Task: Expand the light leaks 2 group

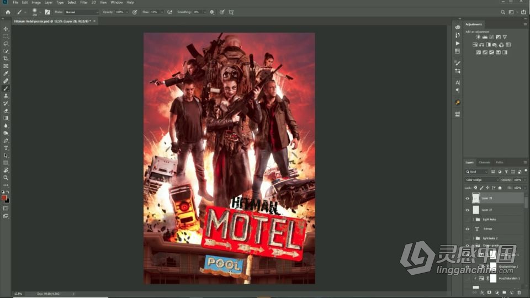Action: [x=473, y=238]
